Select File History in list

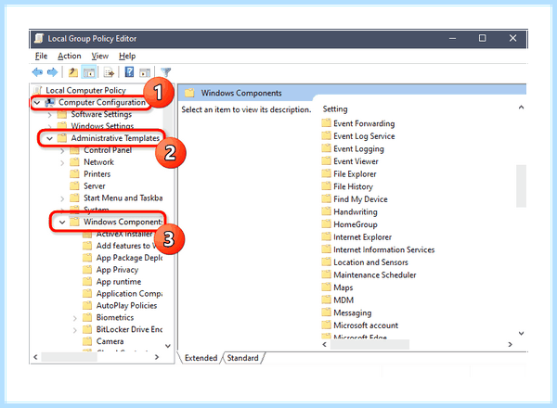[x=353, y=186]
